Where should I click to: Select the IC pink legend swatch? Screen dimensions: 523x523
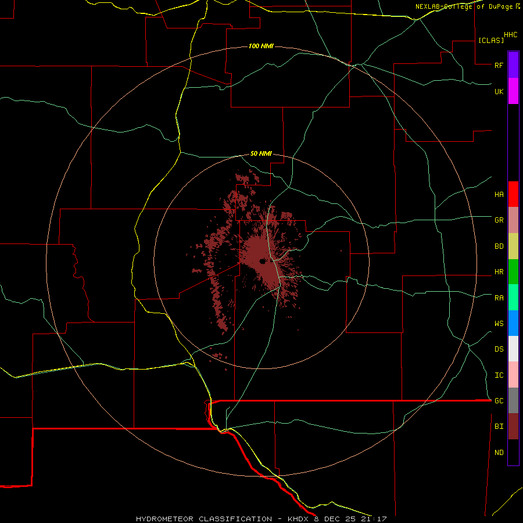point(513,375)
